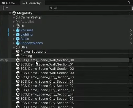Screen dimensions: 133x108
Task: Toggle picking hand icon for Wall_Section_00
Action: pyautogui.click(x=6, y=60)
